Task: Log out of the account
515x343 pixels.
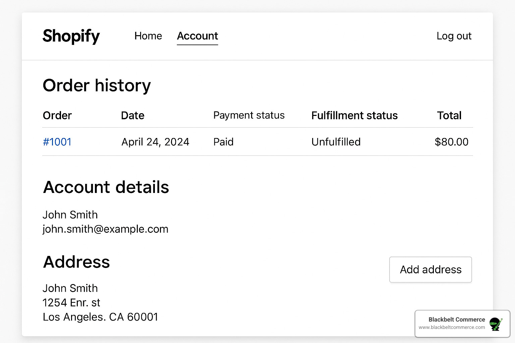Action: tap(454, 36)
